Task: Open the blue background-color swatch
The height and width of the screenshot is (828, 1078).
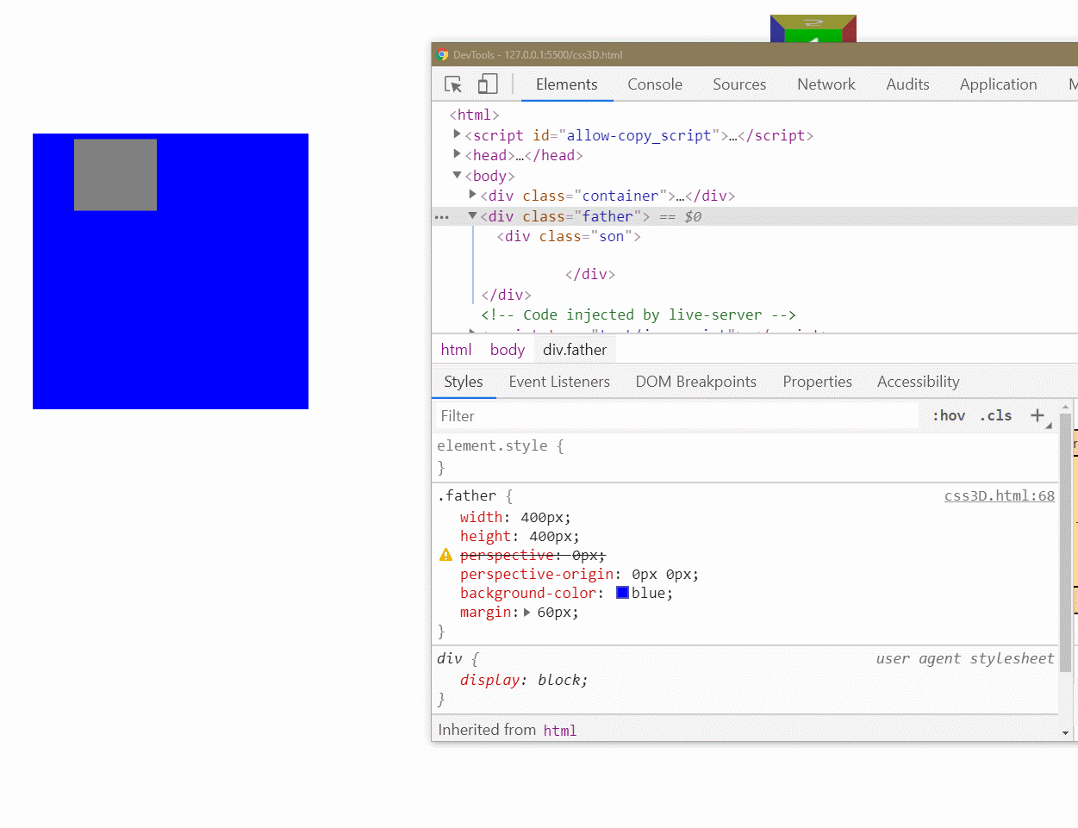Action: point(622,593)
